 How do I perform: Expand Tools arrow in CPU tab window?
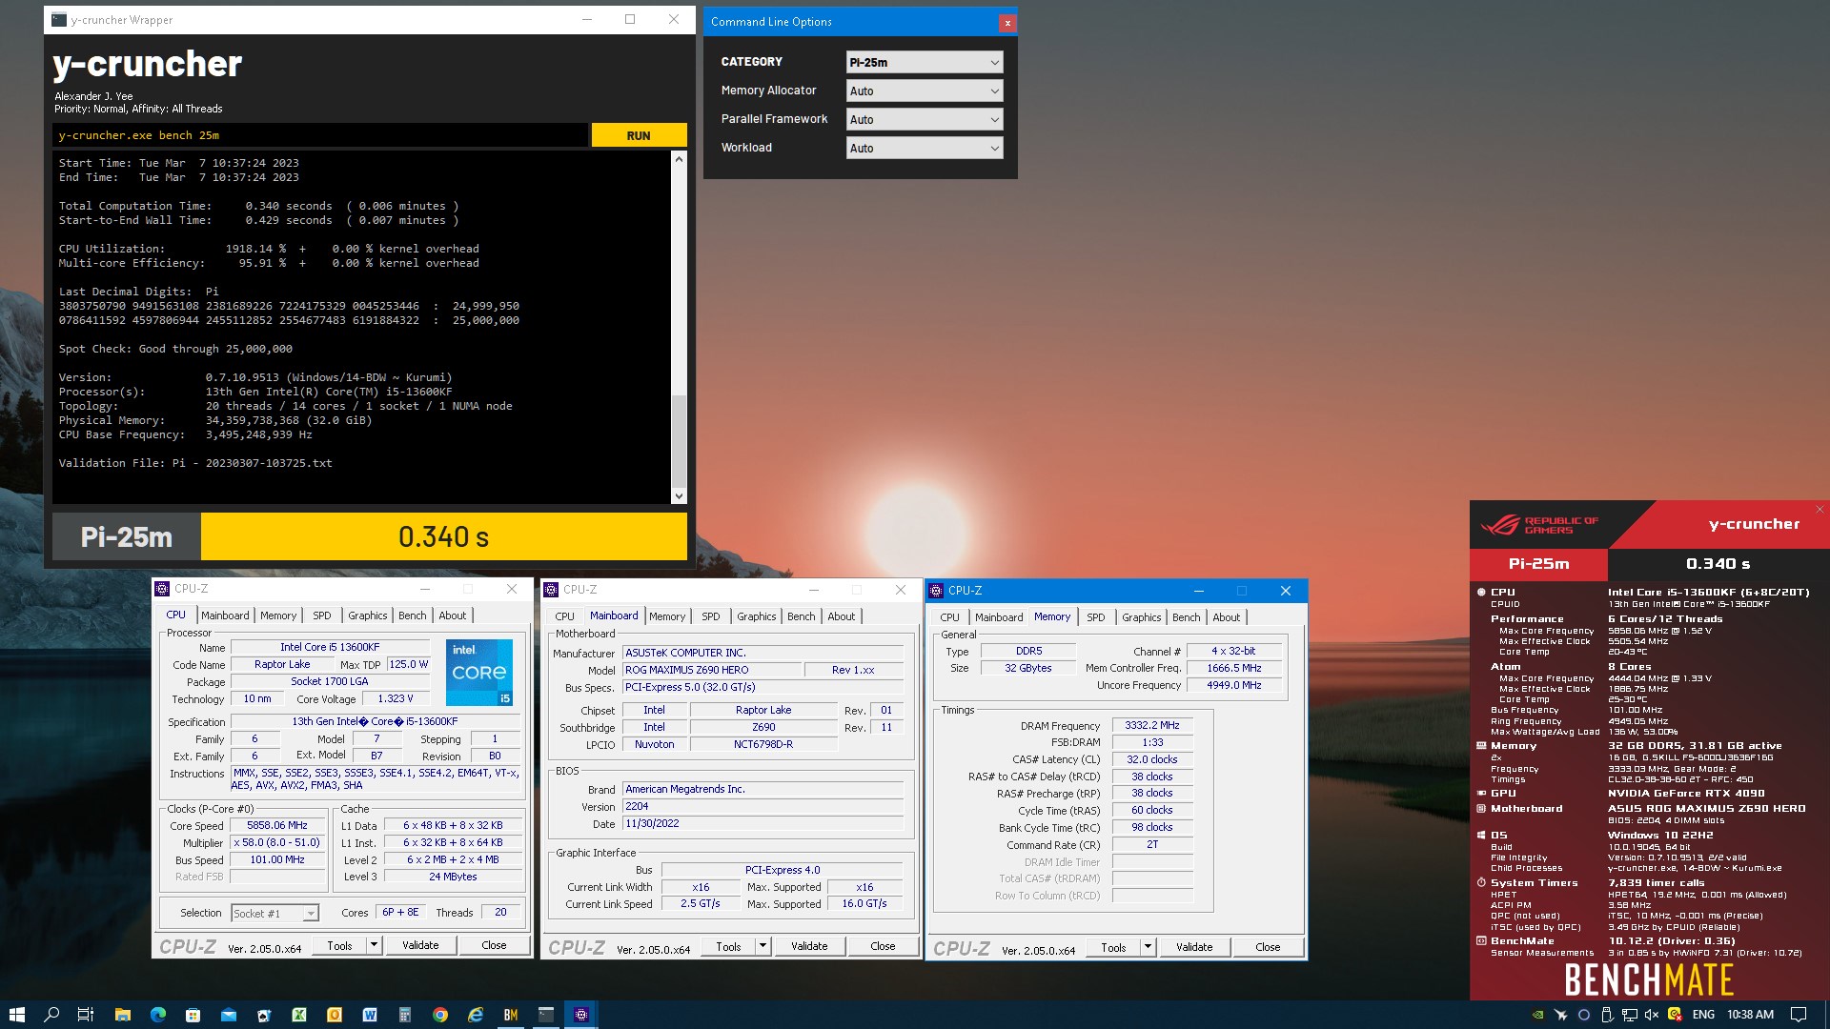374,945
